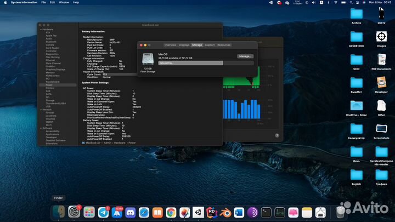Open Unity from the Dock
This screenshot has width=395, height=222.
point(198,213)
